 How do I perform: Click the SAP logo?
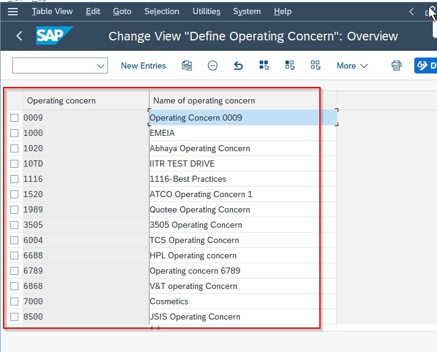55,36
